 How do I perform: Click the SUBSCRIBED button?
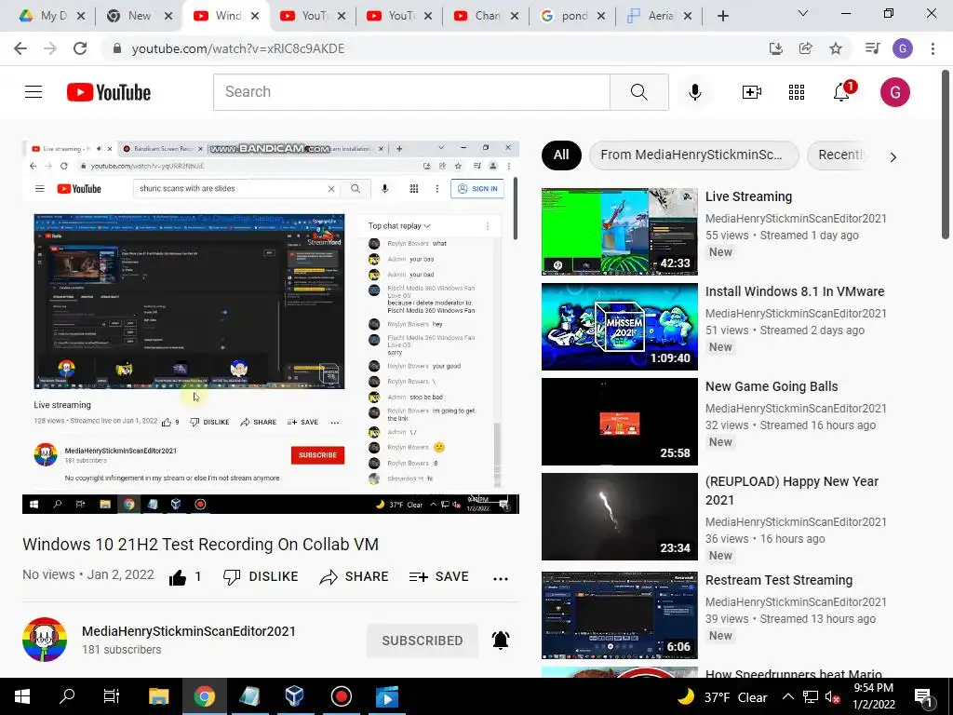pyautogui.click(x=423, y=641)
